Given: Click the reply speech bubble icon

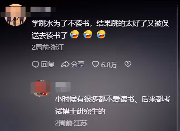Looking at the screenshot, I should (x=35, y=64).
